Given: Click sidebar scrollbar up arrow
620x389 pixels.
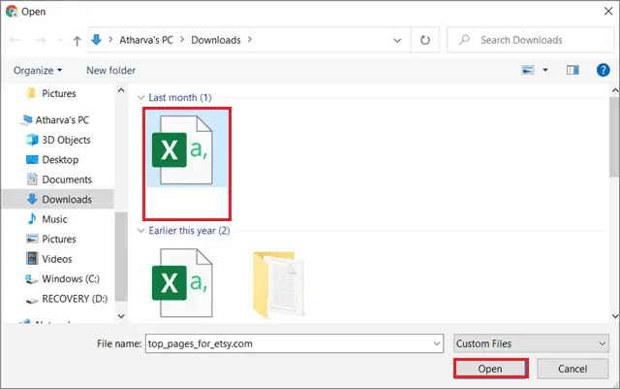Looking at the screenshot, I should point(121,91).
